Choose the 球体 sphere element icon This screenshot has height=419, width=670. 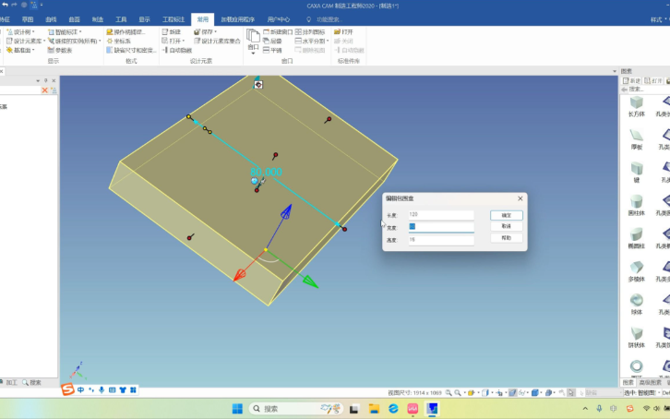point(636,301)
